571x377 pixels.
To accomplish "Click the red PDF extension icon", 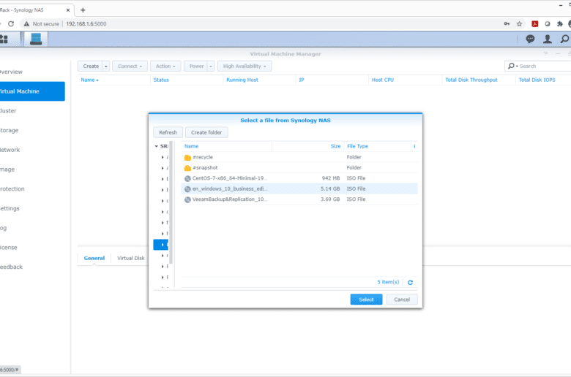I will (x=535, y=23).
